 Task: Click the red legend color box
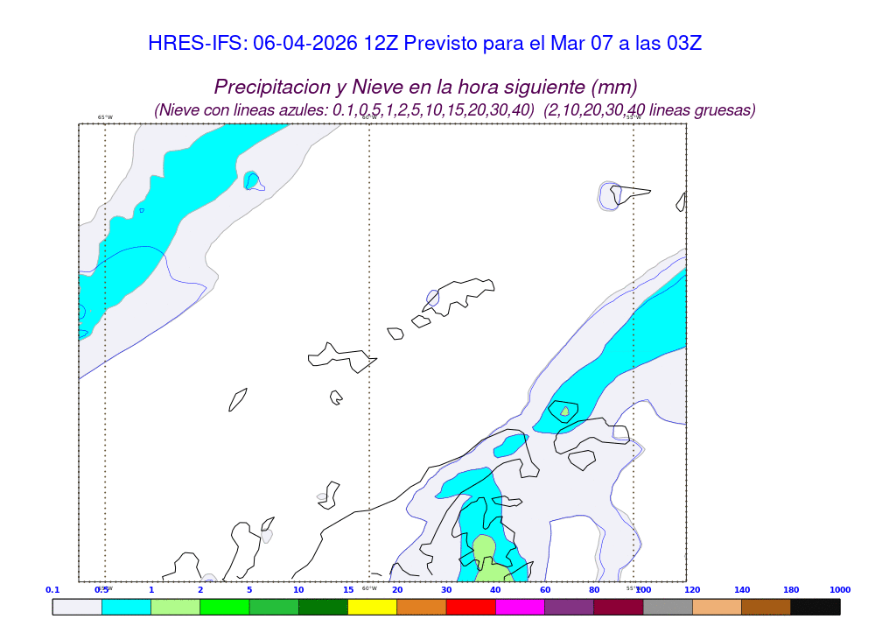click(x=471, y=606)
